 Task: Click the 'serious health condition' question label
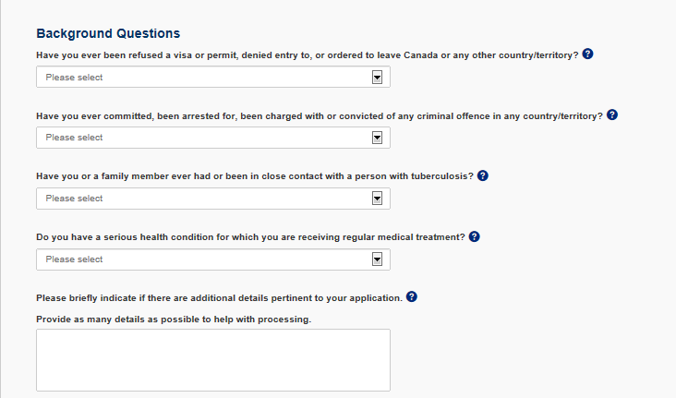250,237
